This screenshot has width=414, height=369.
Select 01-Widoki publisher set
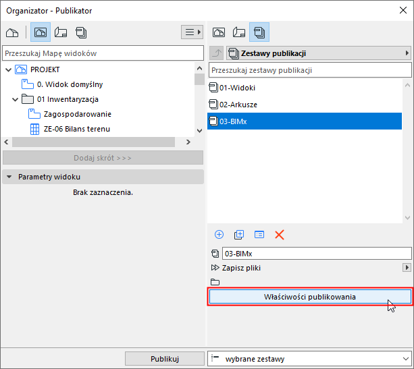(305, 88)
